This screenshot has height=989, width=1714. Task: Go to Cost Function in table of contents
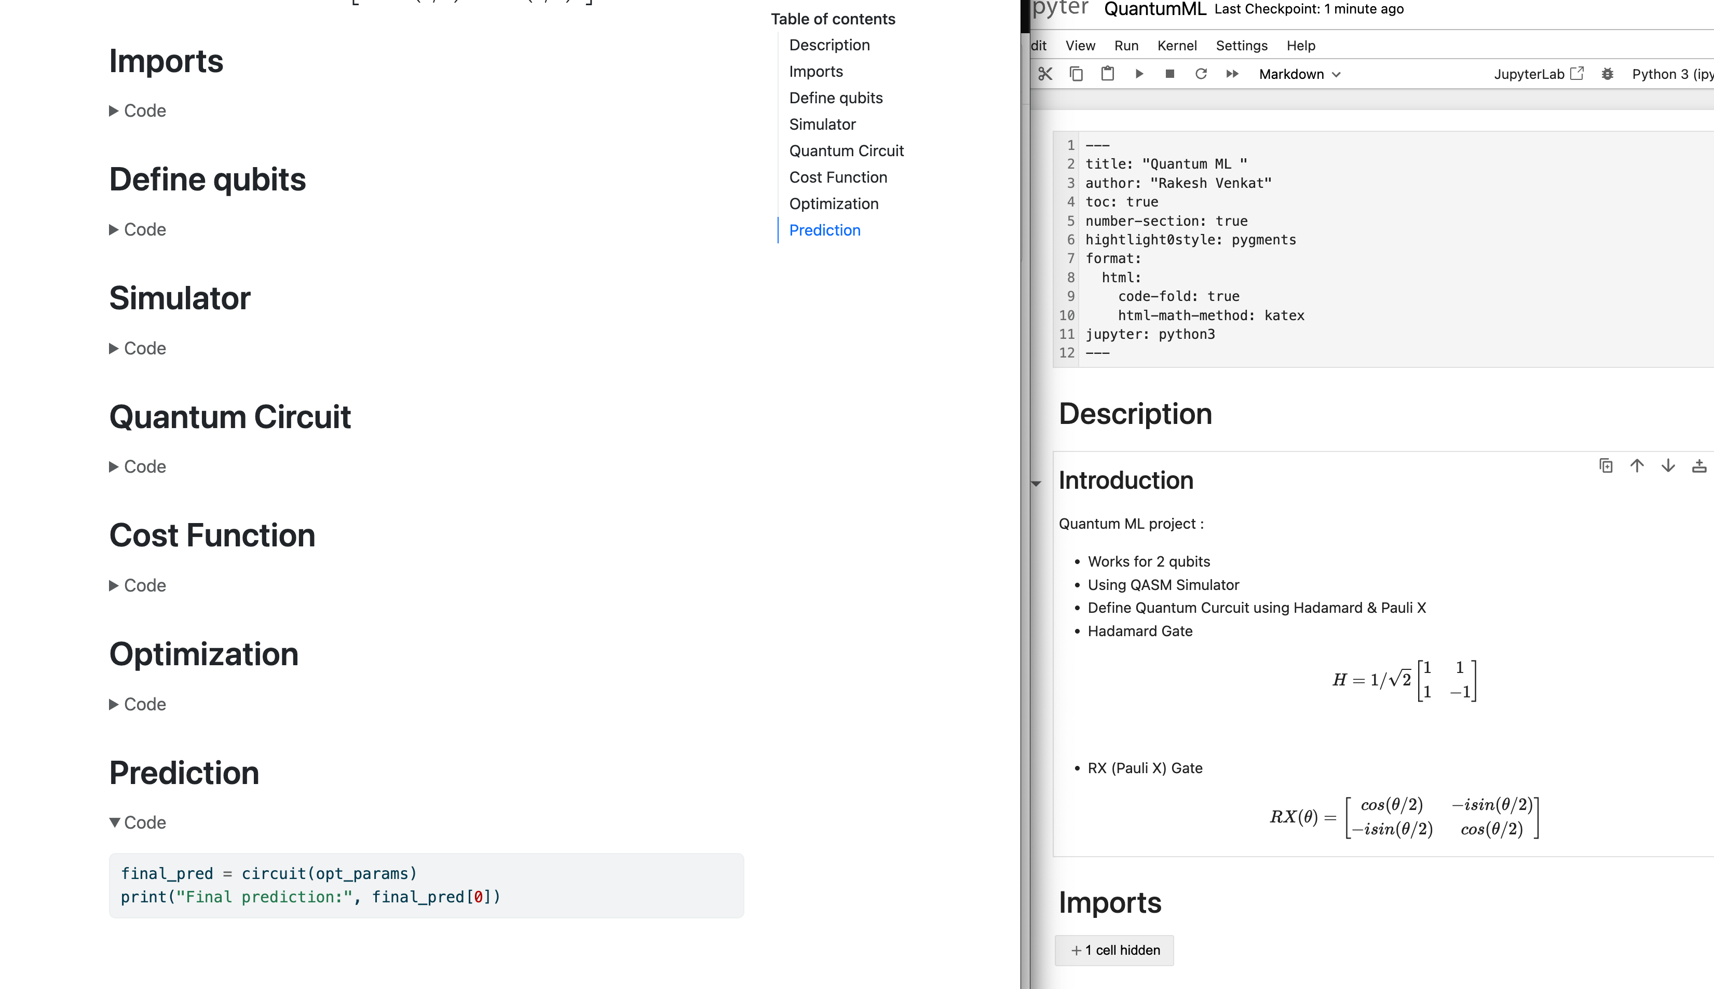pos(838,177)
